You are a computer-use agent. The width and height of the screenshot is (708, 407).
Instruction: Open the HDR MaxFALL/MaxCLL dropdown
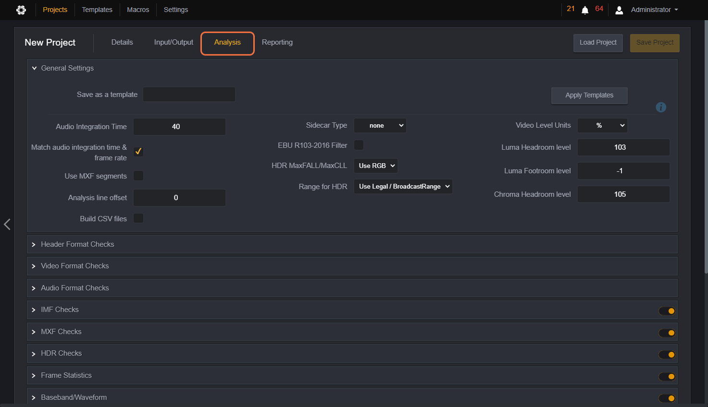point(376,166)
